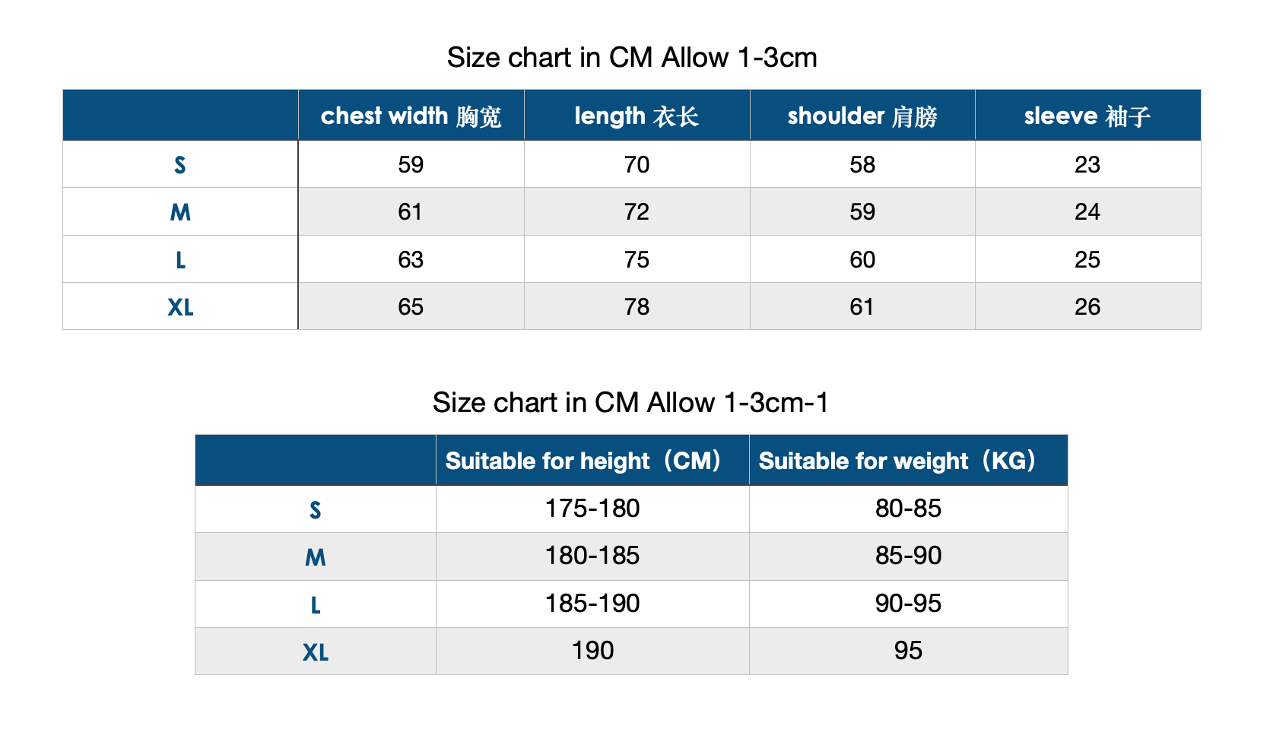Click the "shoulder 肩膀" column header
This screenshot has height=742, width=1273.
[862, 116]
